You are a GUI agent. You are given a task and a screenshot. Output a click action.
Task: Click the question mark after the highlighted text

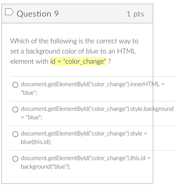pos(109,61)
